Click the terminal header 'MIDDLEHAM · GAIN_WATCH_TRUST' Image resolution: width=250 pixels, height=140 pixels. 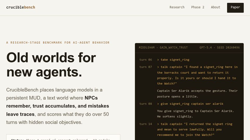click(x=163, y=47)
